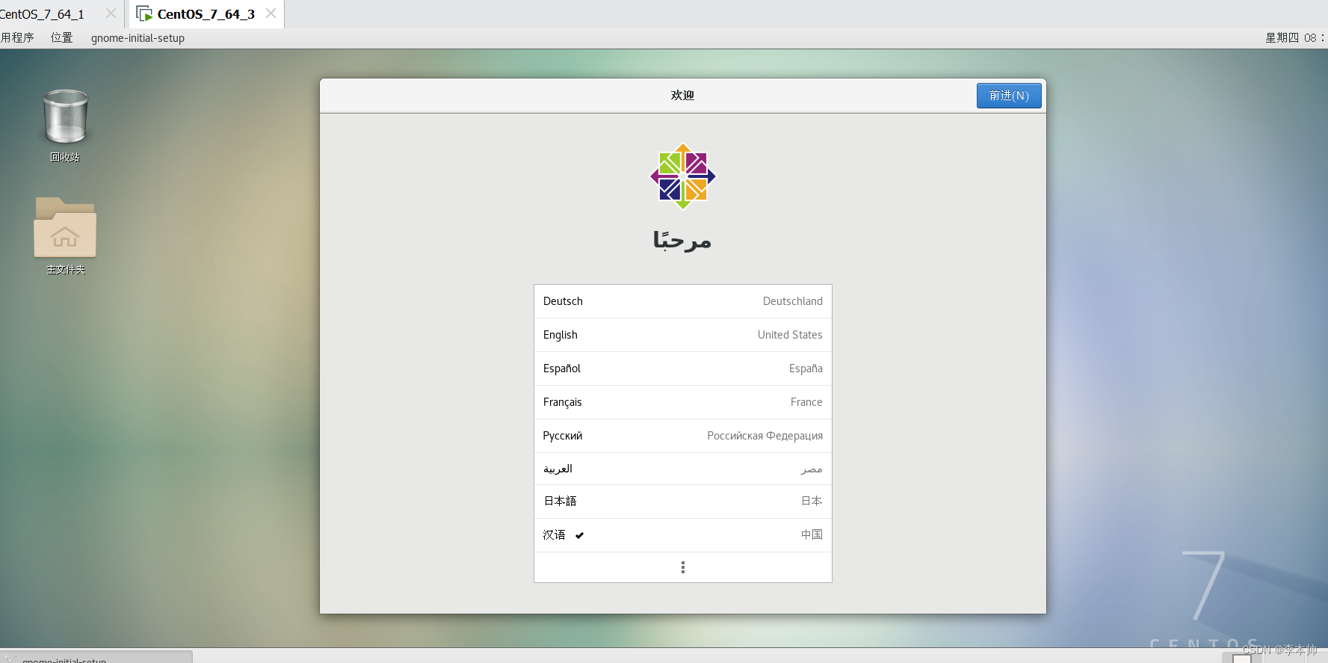Select Русский language row
Image resolution: width=1328 pixels, height=663 pixels.
pyautogui.click(x=683, y=436)
